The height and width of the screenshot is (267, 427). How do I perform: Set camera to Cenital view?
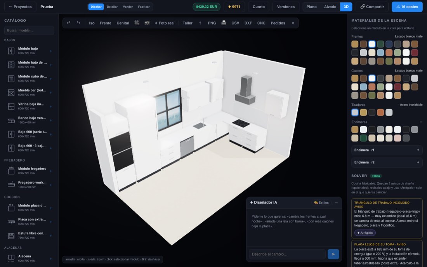[123, 23]
